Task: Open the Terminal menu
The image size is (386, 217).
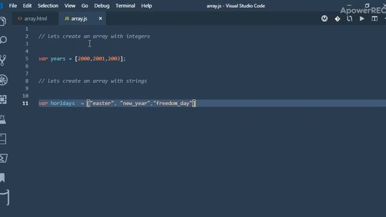Action: tap(125, 5)
